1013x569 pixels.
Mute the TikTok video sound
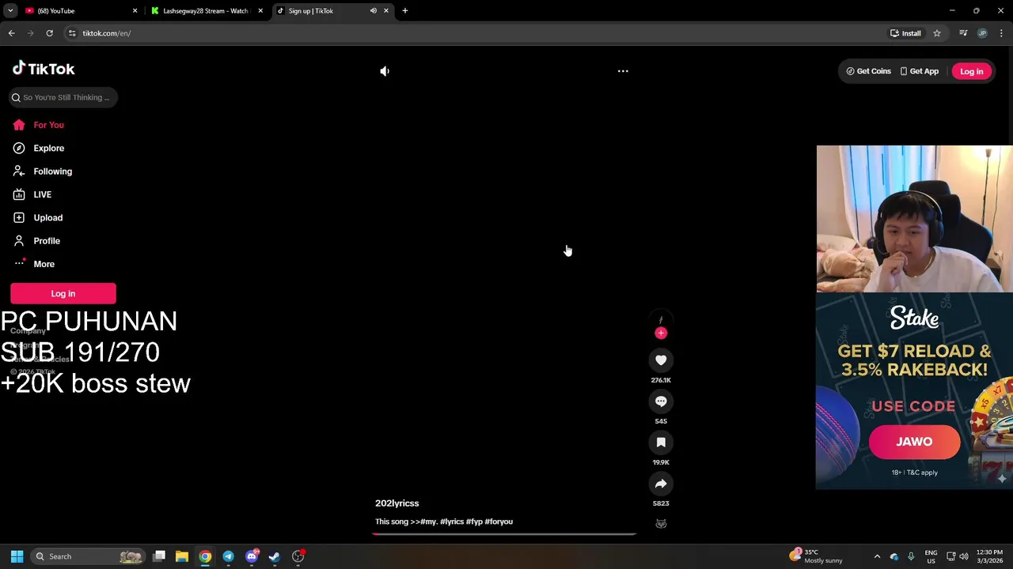[385, 71]
